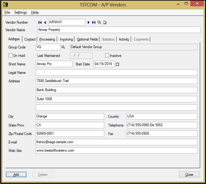Open Vendor Number finder magnifier
This screenshot has height=184, width=206.
[x=99, y=22]
